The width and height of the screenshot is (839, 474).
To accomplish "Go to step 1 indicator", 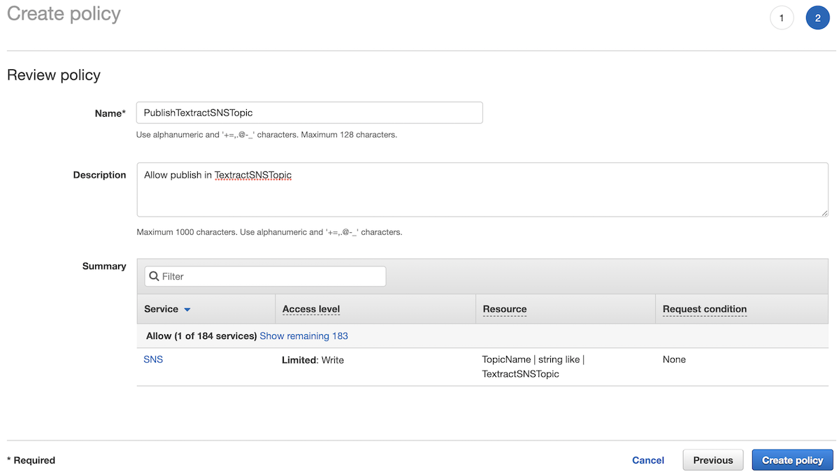I will coord(782,17).
